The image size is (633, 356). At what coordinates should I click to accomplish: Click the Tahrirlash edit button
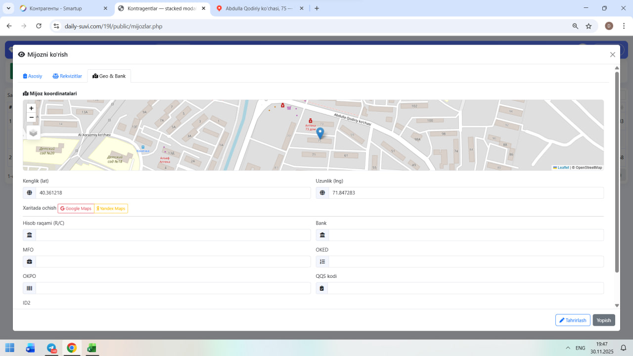point(573,320)
